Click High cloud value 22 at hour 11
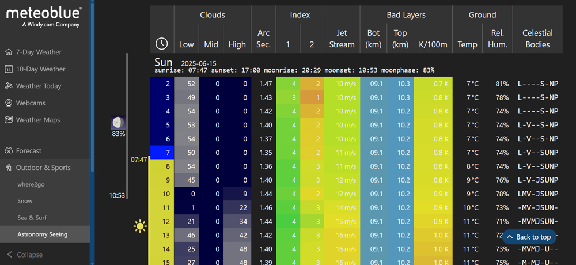The height and width of the screenshot is (265, 576). [x=237, y=207]
